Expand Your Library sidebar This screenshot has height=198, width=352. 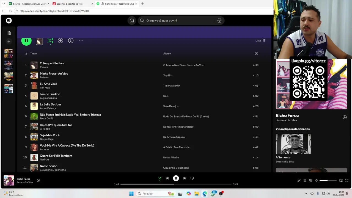(9, 33)
